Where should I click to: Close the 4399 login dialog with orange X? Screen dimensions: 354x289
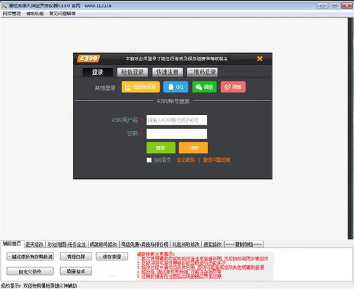[x=260, y=59]
